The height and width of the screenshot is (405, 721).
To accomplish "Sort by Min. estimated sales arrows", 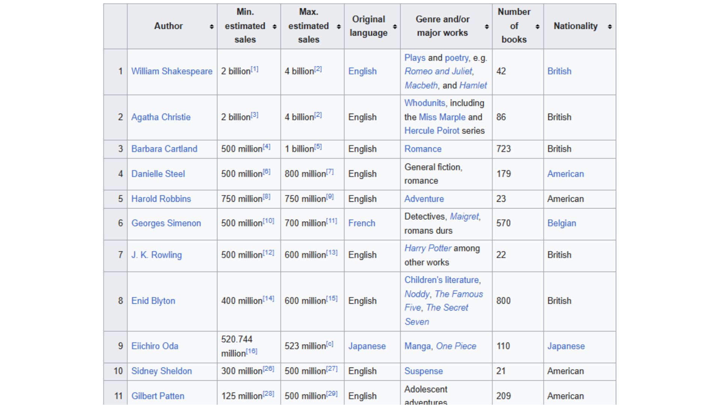I will pyautogui.click(x=275, y=27).
